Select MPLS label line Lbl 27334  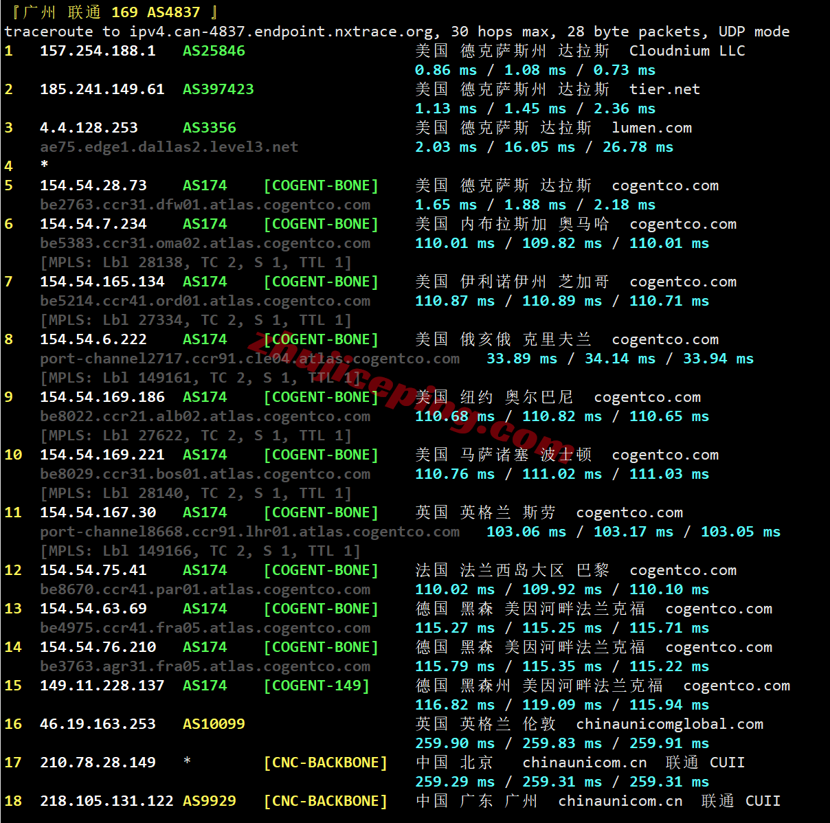196,320
